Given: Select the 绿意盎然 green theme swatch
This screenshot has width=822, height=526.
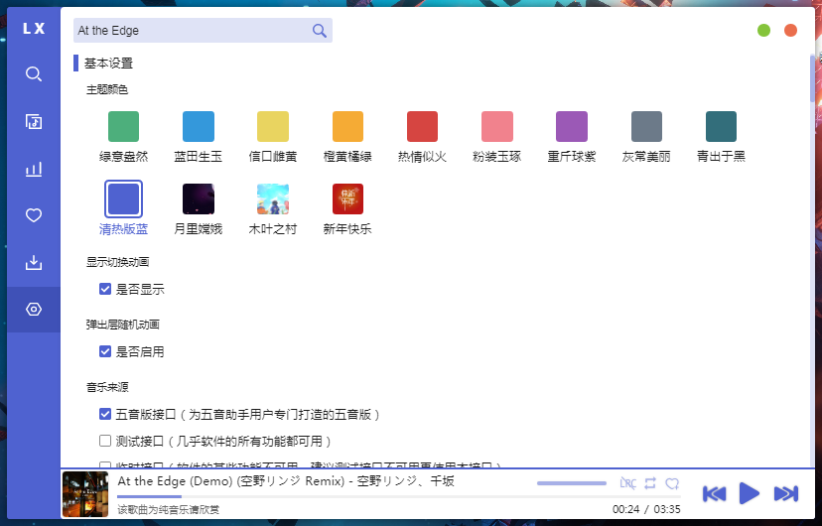Looking at the screenshot, I should click(123, 126).
